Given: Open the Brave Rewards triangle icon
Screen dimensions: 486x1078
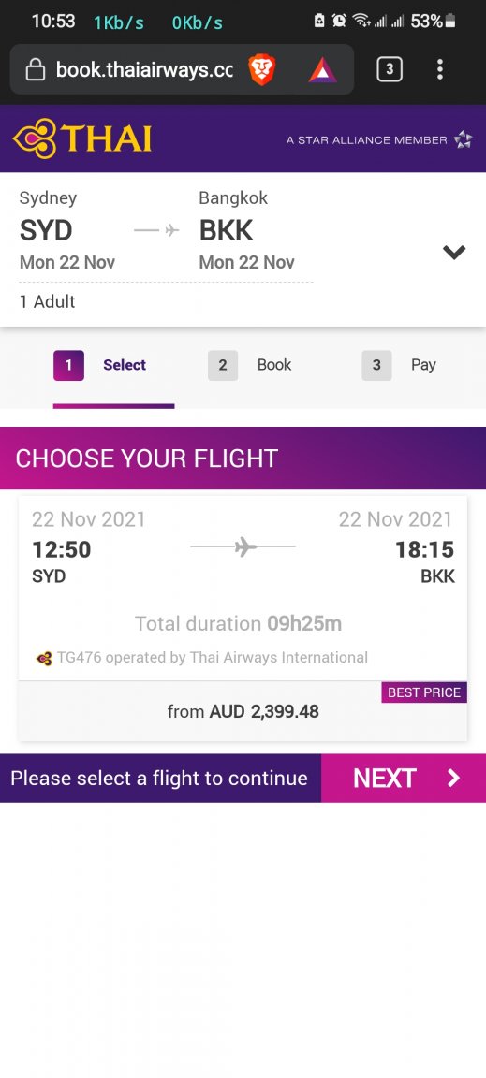Looking at the screenshot, I should (322, 69).
